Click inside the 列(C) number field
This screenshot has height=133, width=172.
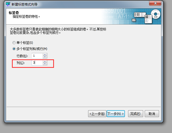point(37,63)
